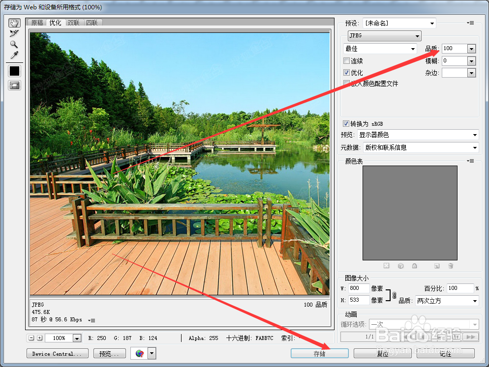Toggle the 优化 optimized checkbox
489x367 pixels.
coord(346,72)
